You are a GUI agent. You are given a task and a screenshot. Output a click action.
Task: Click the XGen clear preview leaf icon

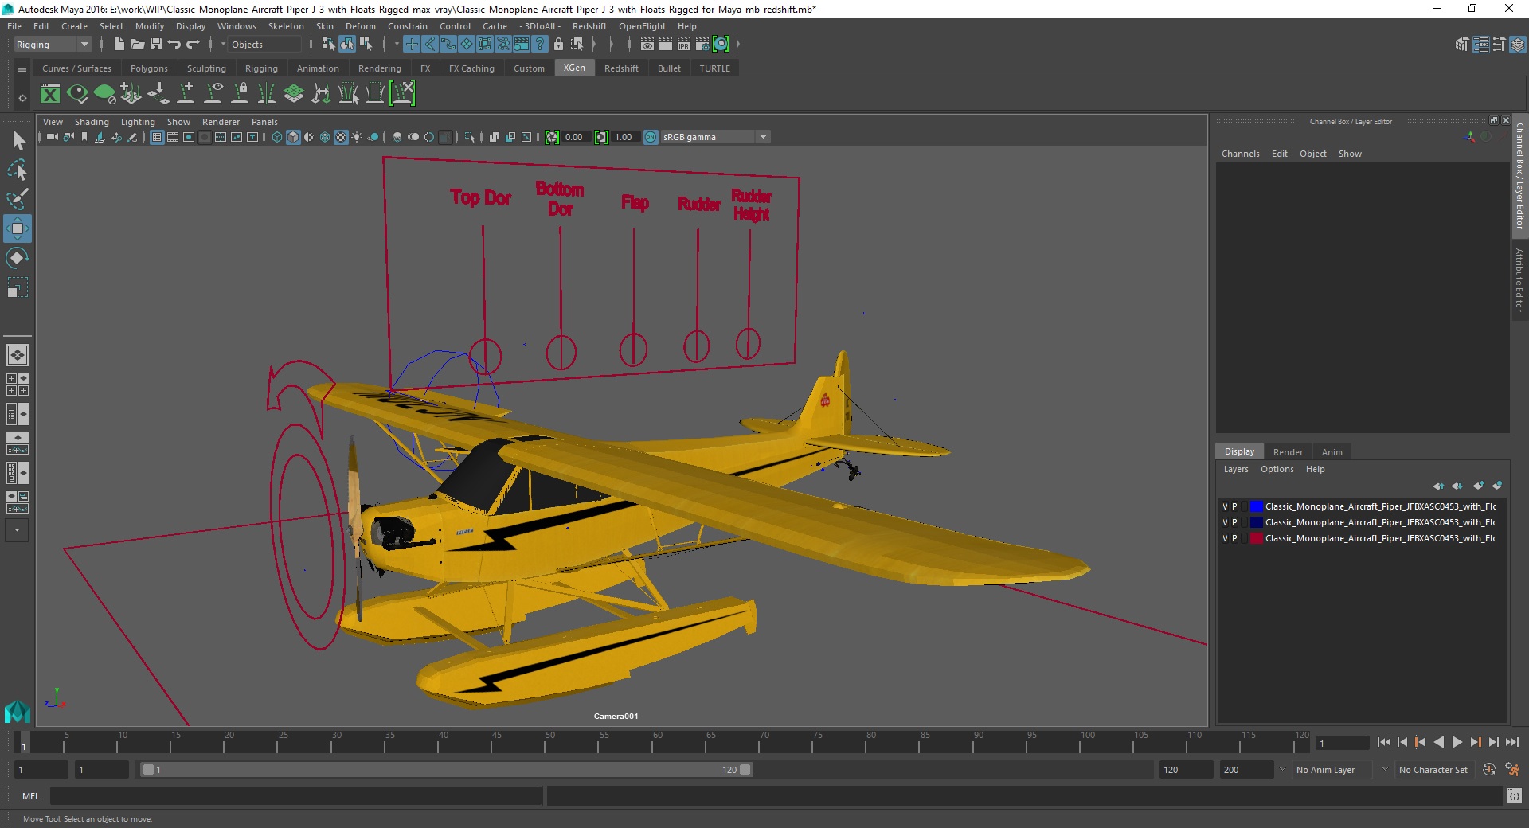[104, 94]
